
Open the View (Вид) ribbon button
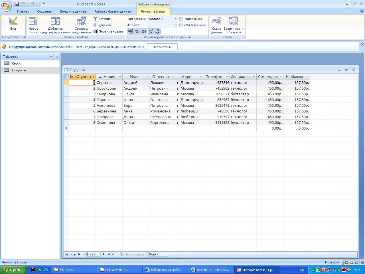pos(13,25)
